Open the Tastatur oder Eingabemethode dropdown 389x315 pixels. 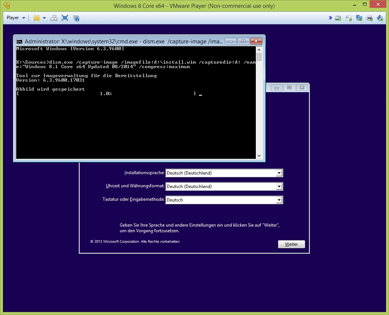coord(279,200)
